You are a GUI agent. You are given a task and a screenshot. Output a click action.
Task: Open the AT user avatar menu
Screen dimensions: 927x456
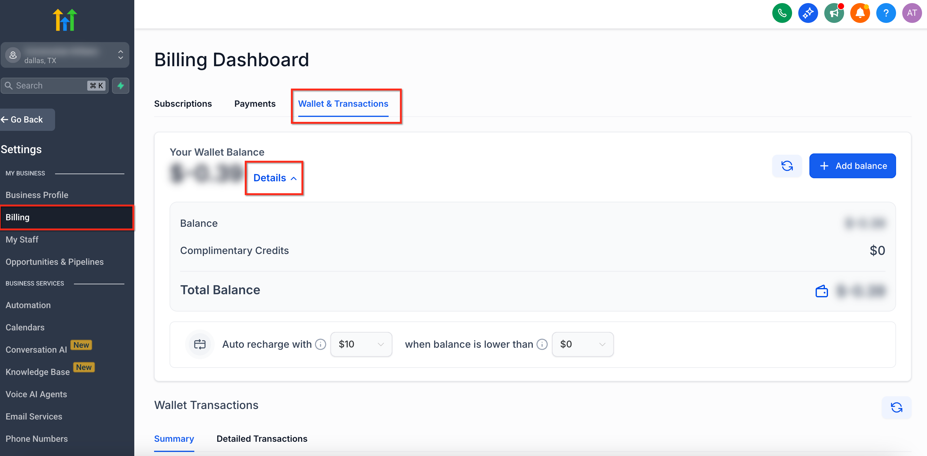(x=912, y=13)
